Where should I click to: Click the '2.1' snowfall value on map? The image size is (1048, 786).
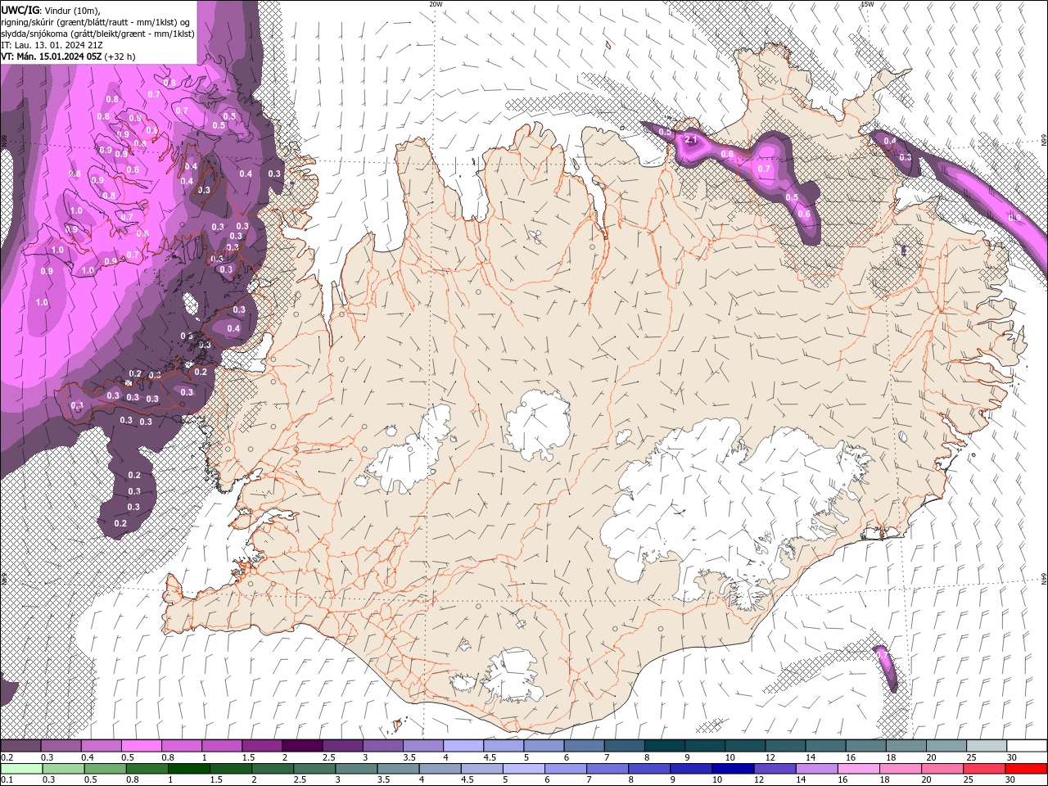pos(691,140)
